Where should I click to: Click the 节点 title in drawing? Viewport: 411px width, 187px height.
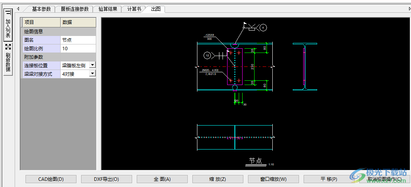click(x=256, y=160)
